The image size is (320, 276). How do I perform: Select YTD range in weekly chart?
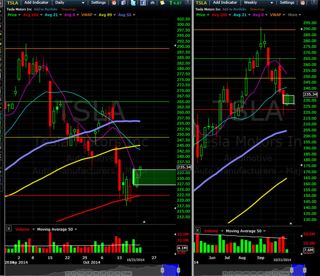coord(239,273)
